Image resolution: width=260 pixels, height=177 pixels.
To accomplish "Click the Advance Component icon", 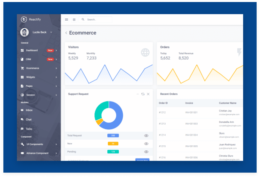I will click(x=22, y=153).
